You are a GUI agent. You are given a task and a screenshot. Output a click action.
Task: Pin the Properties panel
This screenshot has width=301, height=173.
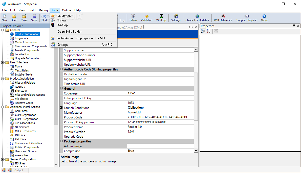click(294, 26)
